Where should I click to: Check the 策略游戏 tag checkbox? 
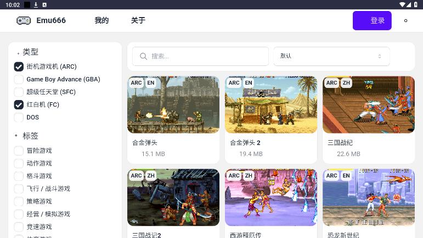click(x=19, y=202)
